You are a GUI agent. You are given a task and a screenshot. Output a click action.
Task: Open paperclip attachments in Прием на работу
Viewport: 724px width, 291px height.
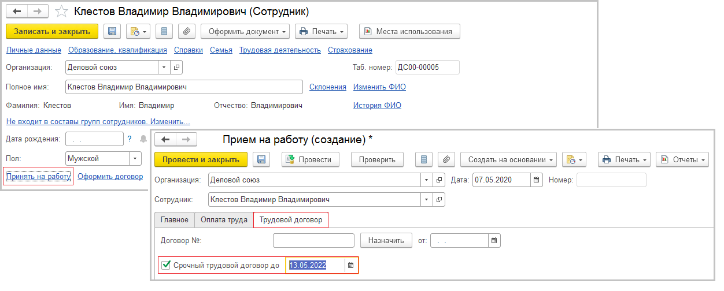(x=446, y=159)
